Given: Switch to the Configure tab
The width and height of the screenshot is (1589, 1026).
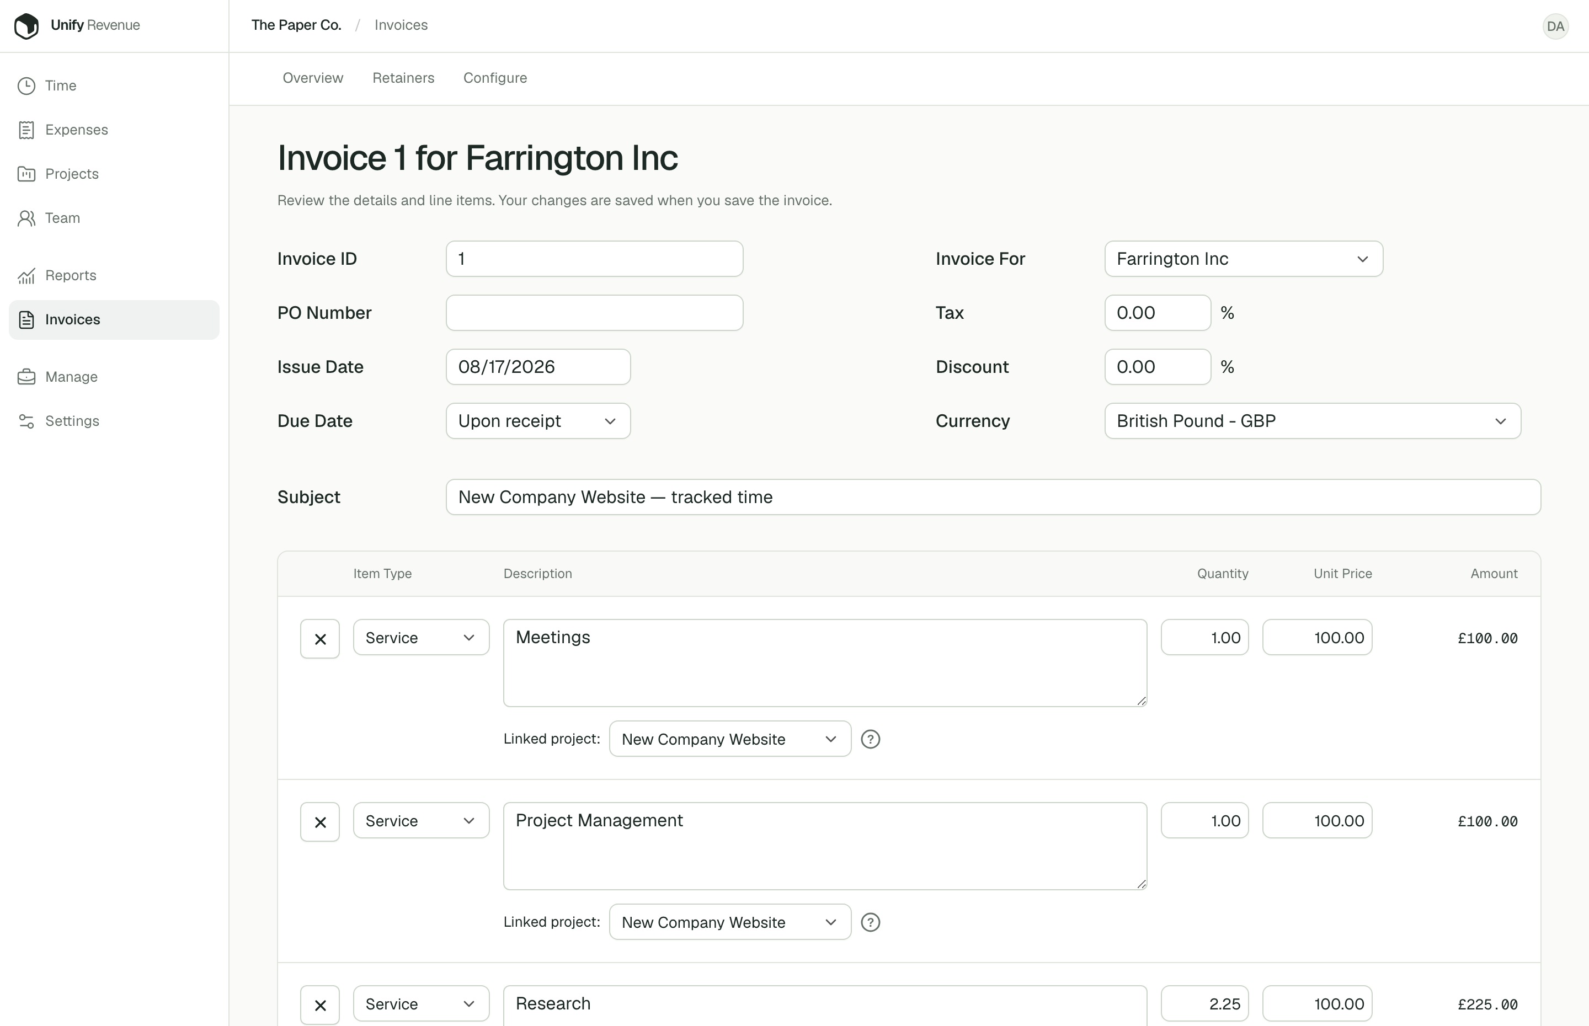Looking at the screenshot, I should pyautogui.click(x=495, y=78).
